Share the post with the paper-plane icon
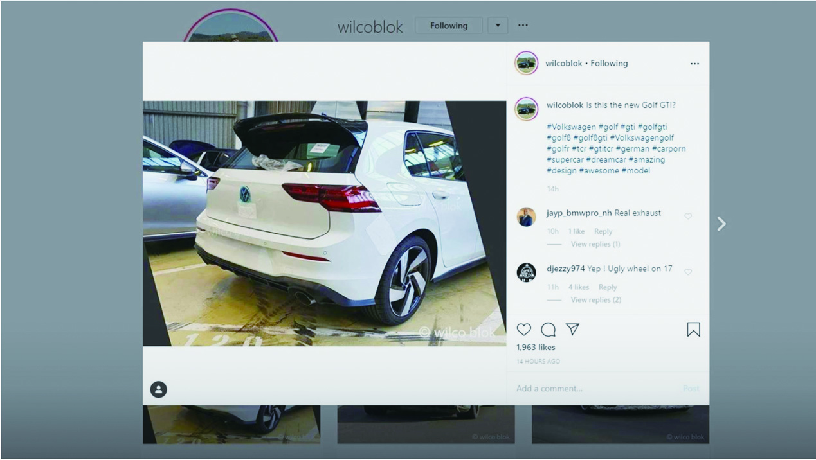The width and height of the screenshot is (816, 460). click(x=572, y=330)
